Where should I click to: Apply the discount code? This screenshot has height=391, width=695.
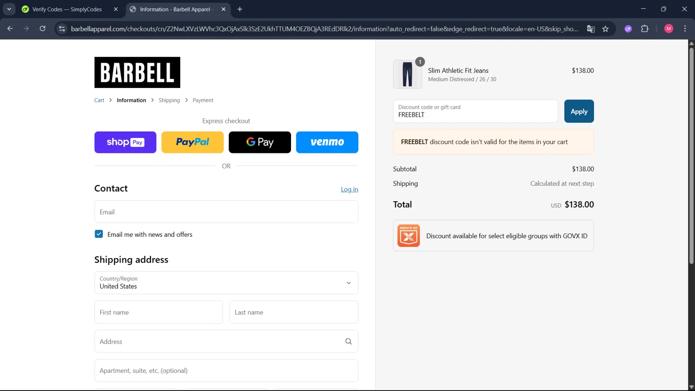[579, 111]
